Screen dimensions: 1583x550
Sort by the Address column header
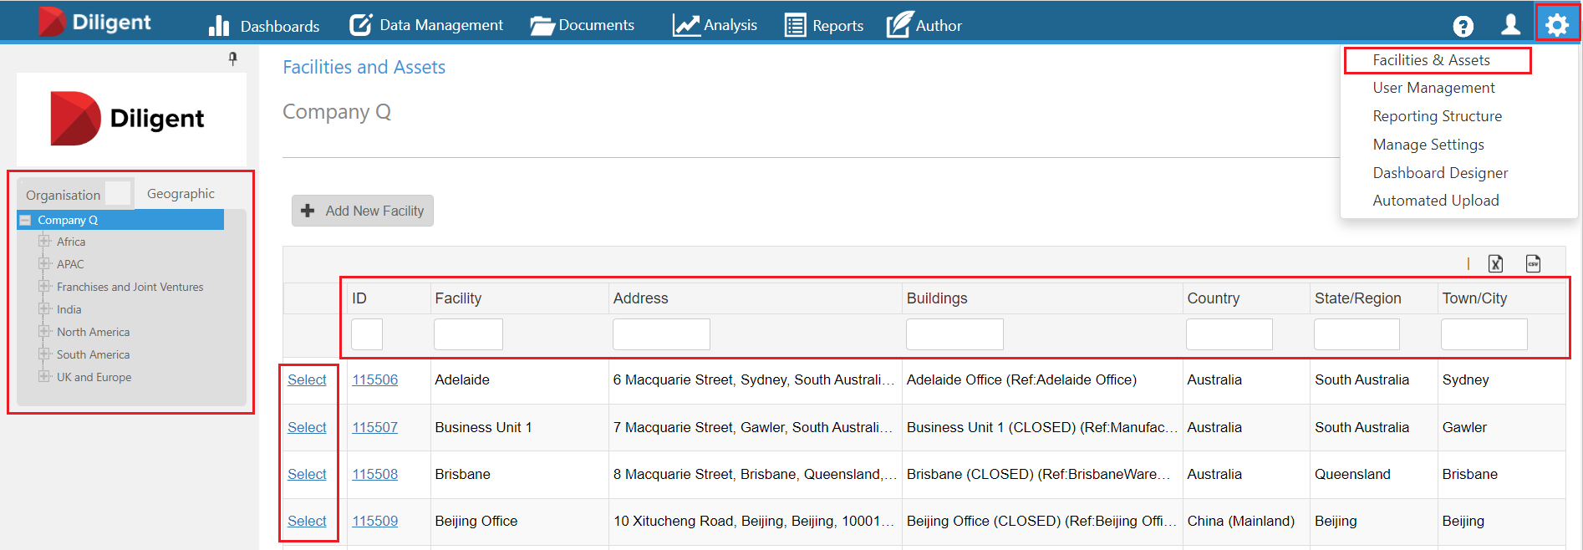(x=640, y=298)
